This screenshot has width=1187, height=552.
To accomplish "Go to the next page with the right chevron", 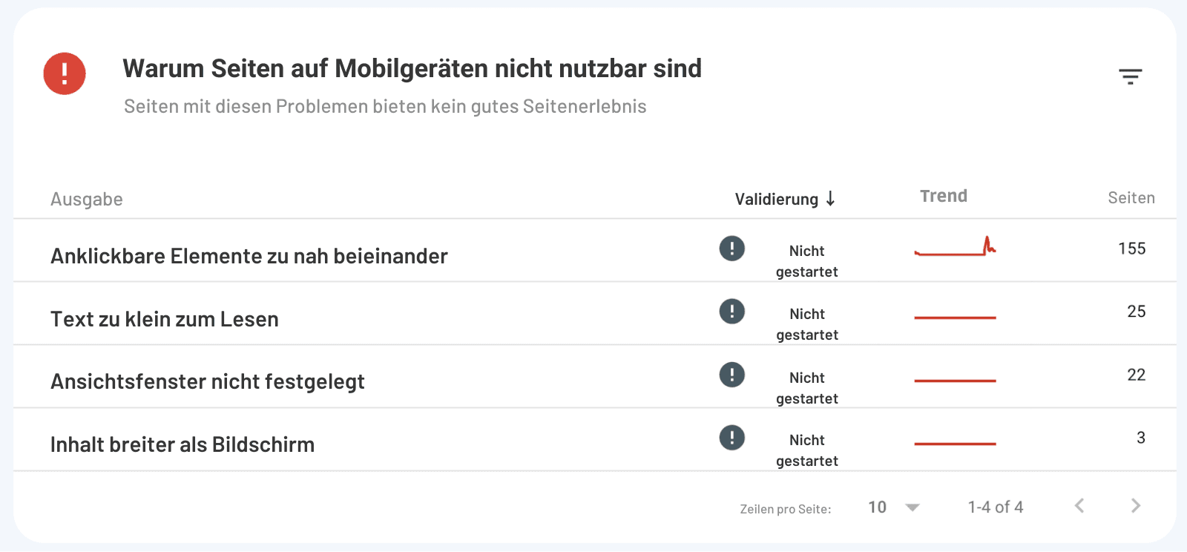I will tap(1135, 506).
